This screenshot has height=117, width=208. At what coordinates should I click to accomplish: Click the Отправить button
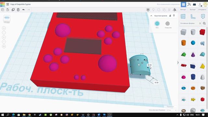(202, 10)
